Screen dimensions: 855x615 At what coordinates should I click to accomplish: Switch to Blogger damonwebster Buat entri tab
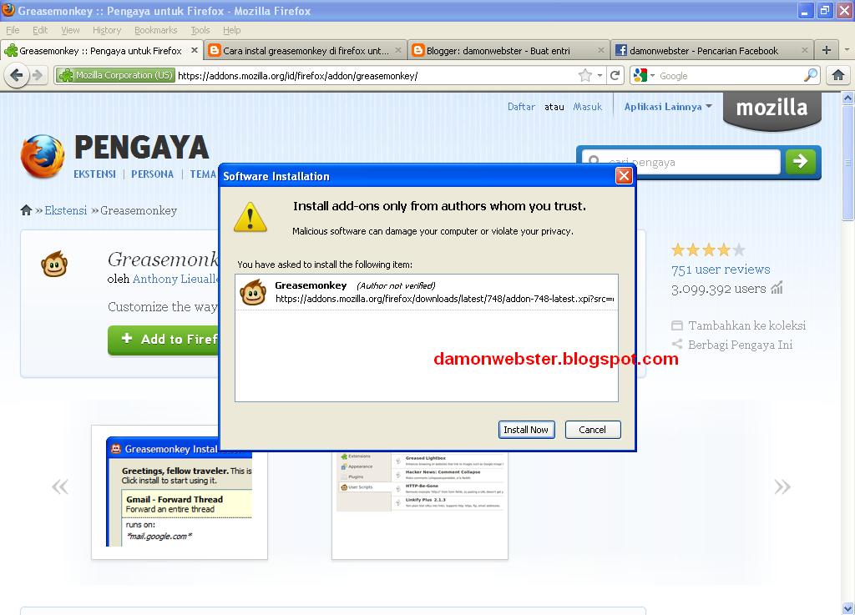(x=508, y=51)
